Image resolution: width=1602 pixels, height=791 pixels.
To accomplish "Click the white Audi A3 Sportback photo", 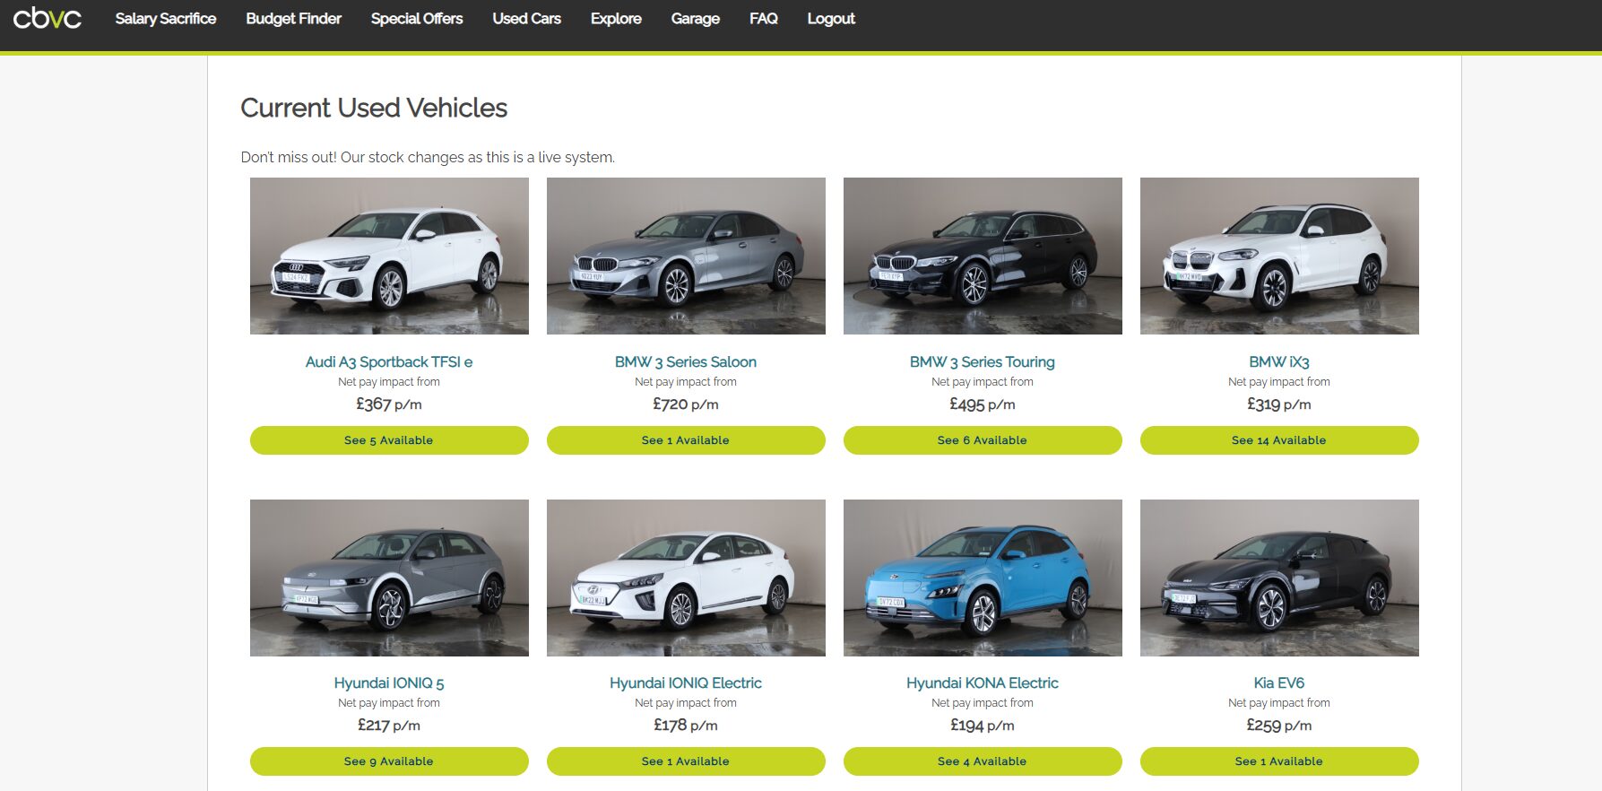I will [389, 256].
